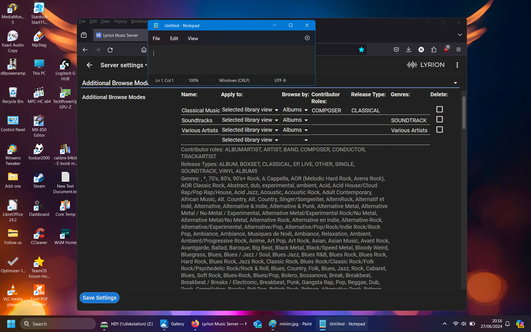Click Name field containing Classical Music
Image resolution: width=531 pixels, height=332 pixels.
201,110
